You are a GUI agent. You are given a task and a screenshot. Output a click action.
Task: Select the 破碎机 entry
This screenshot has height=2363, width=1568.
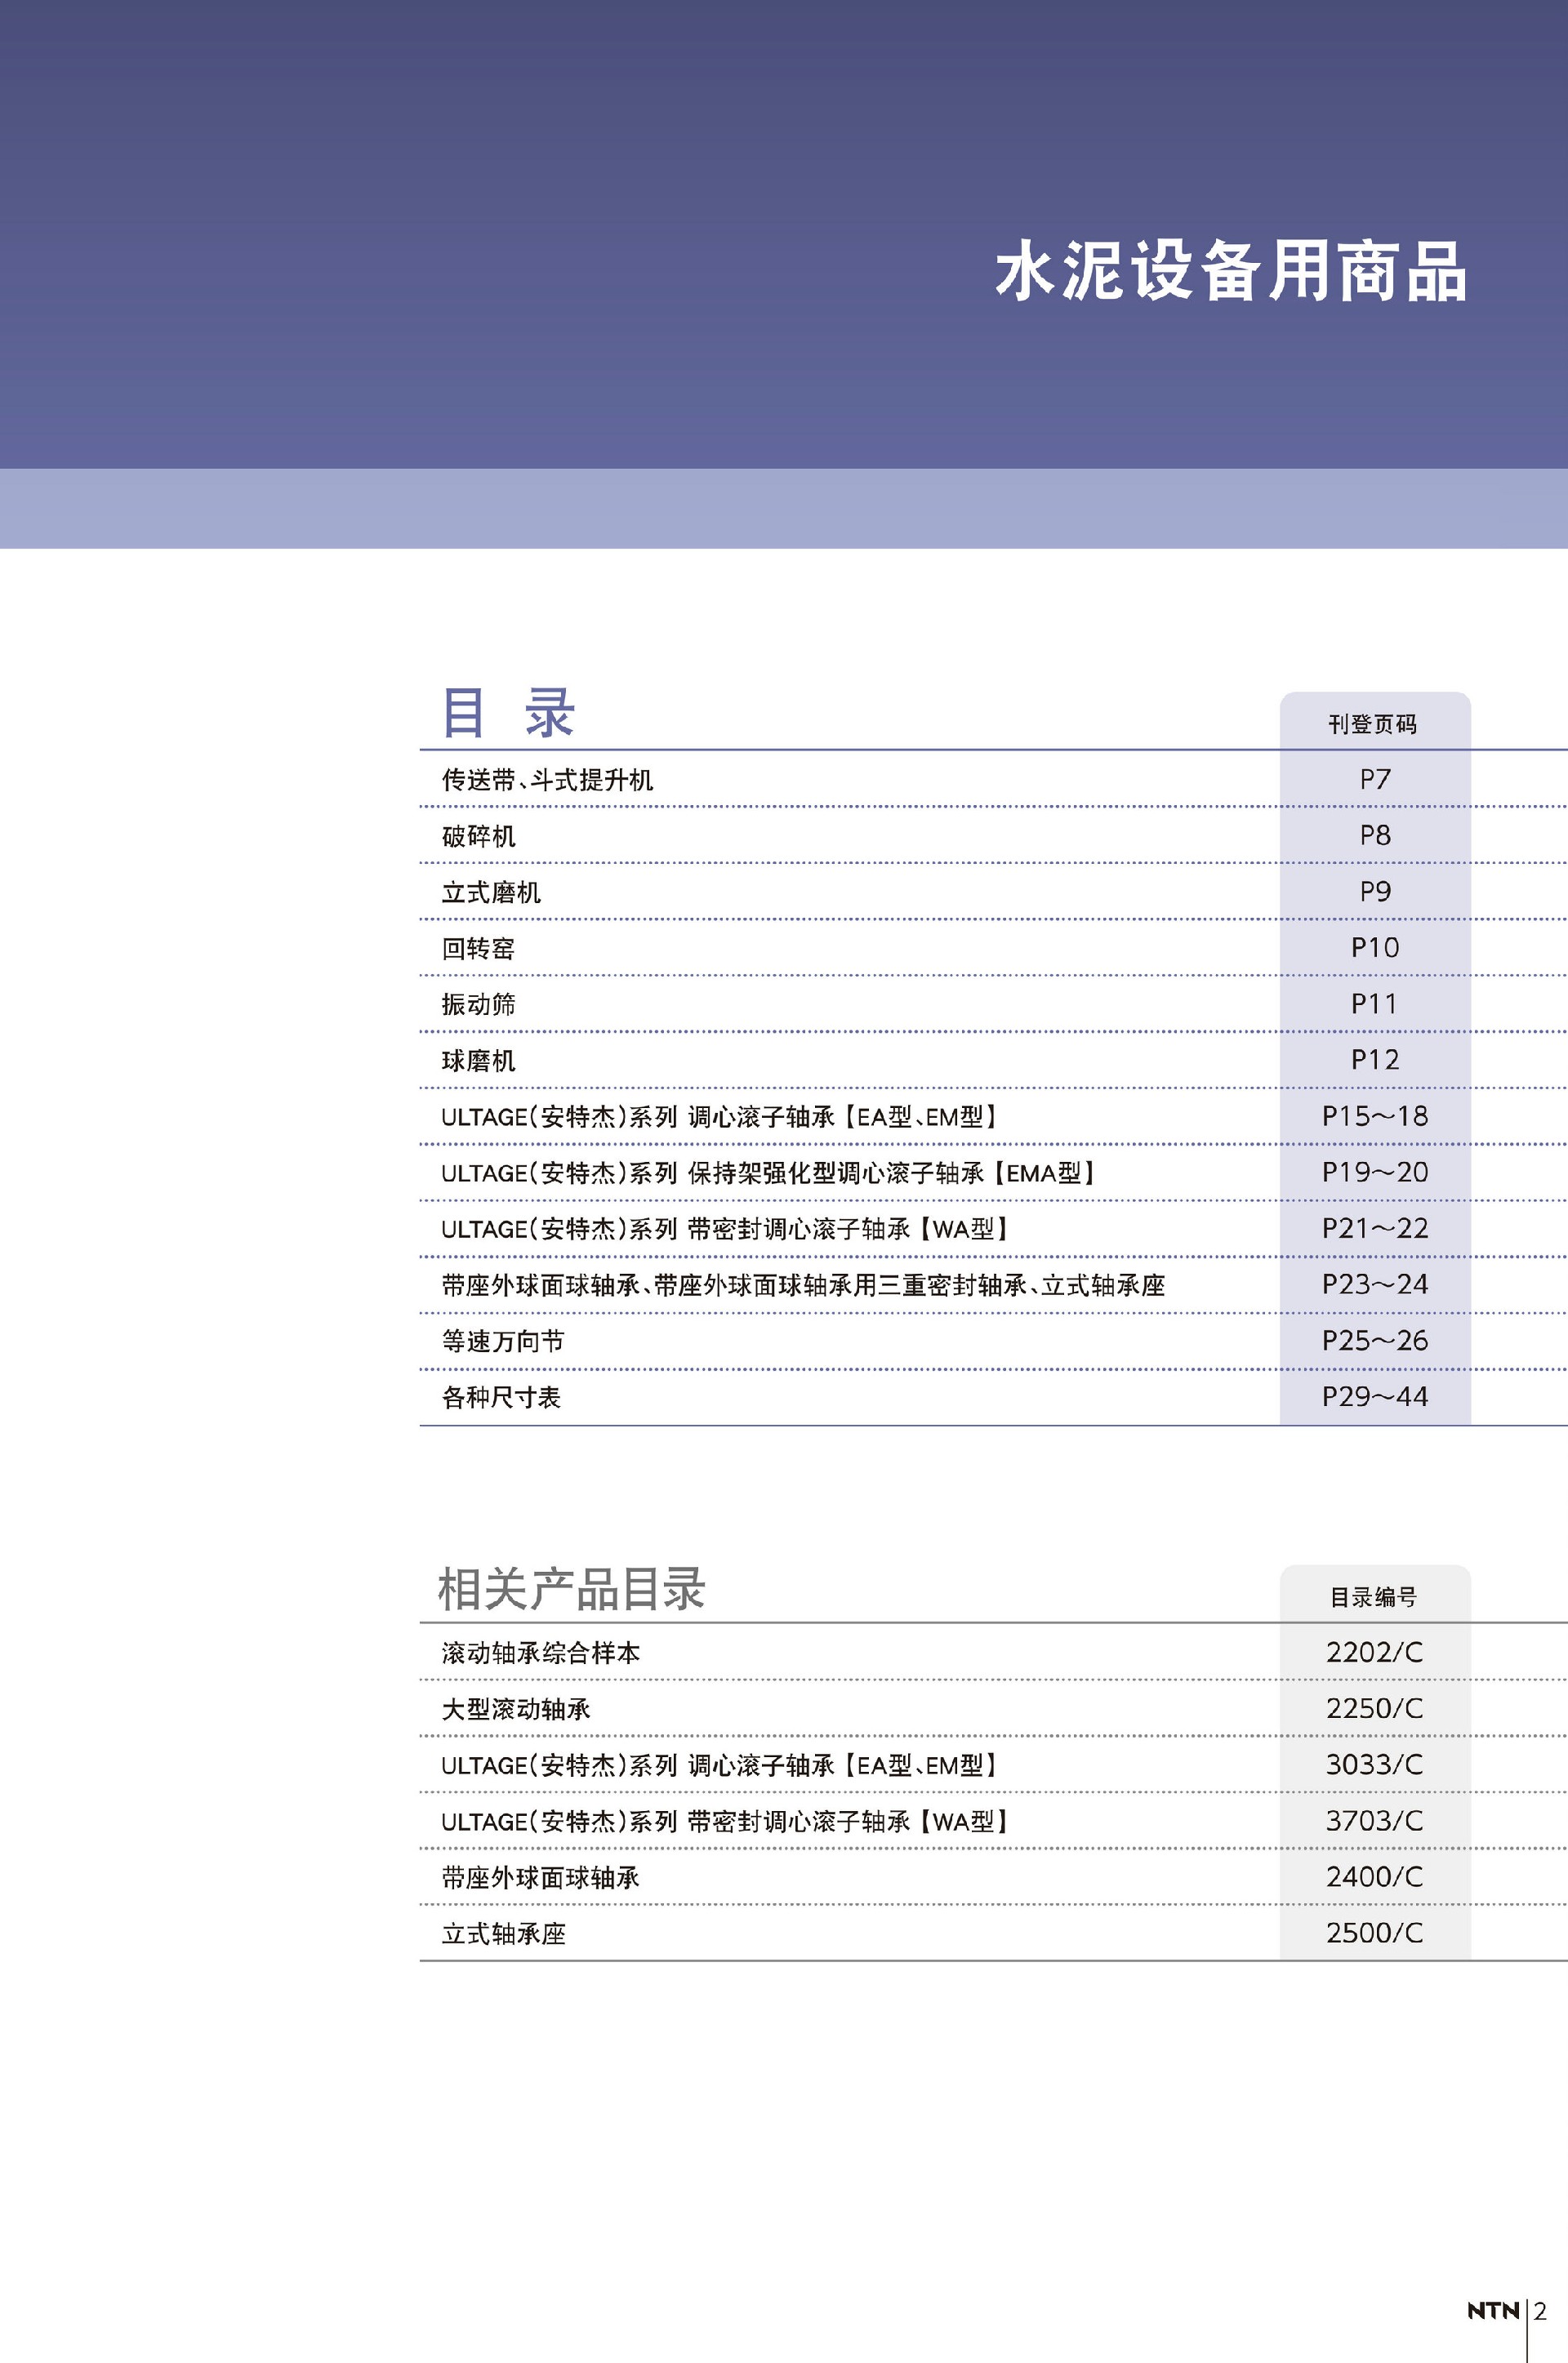pyautogui.click(x=479, y=835)
